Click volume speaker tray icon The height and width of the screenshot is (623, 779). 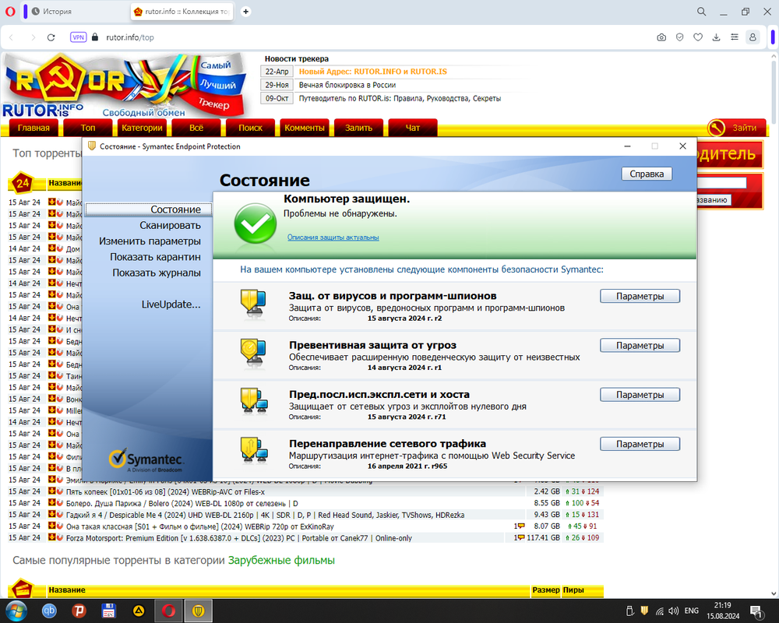tap(674, 611)
